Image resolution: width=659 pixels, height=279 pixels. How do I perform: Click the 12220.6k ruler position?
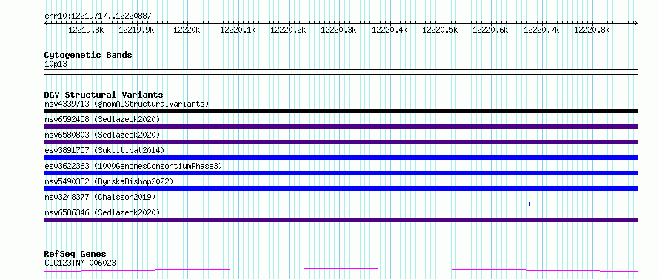490,30
